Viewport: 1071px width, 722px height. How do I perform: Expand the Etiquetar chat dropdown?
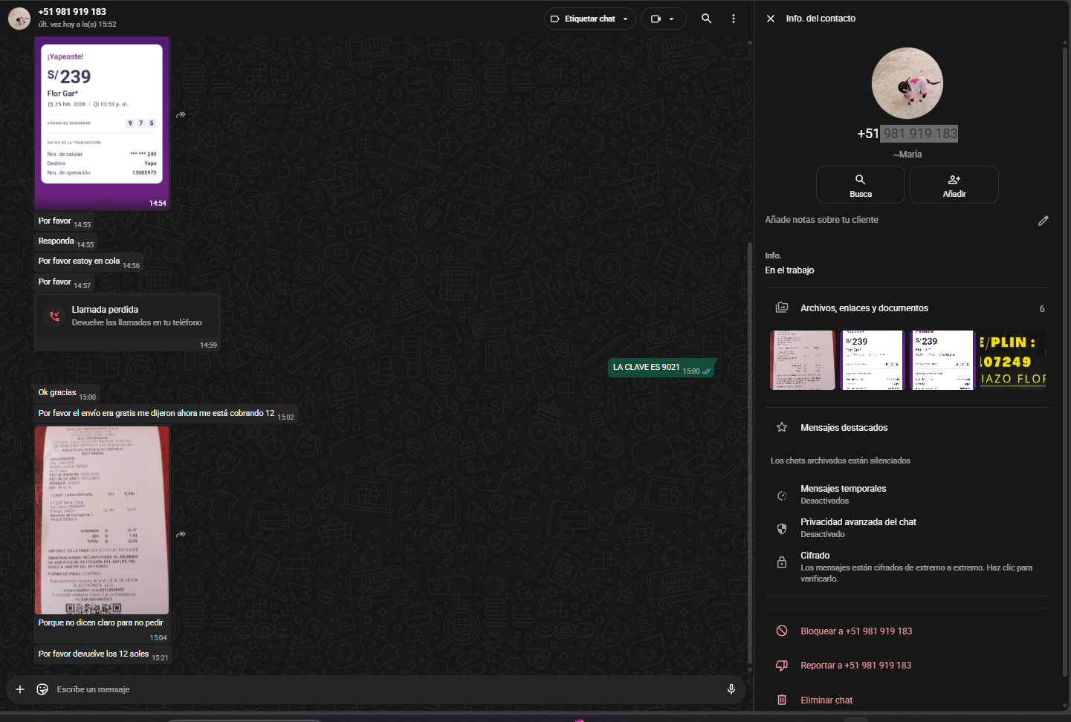[590, 19]
